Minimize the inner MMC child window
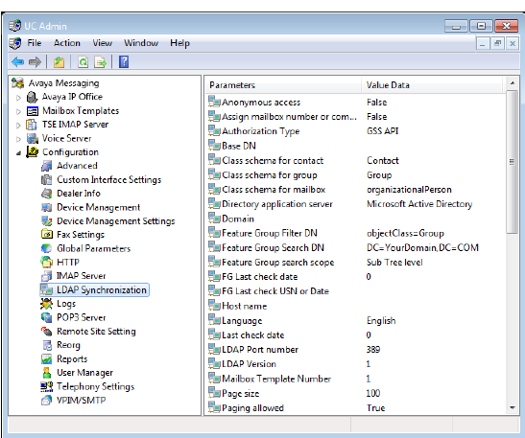This screenshot has width=525, height=438. [482, 43]
